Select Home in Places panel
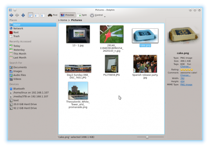210x148 pixels. pyautogui.click(x=33, y=25)
